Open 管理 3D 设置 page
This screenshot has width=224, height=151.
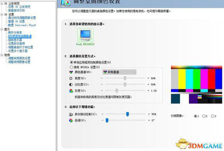tap(17, 21)
